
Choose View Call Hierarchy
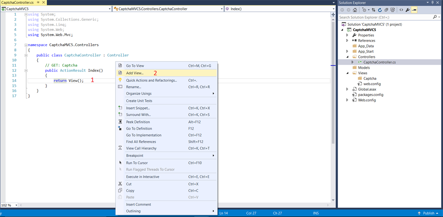tap(167, 148)
